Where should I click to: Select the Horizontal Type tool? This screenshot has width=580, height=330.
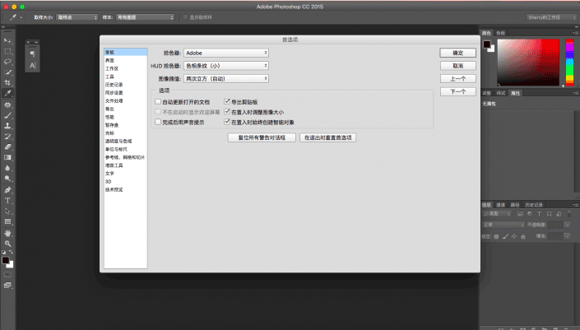[7, 201]
